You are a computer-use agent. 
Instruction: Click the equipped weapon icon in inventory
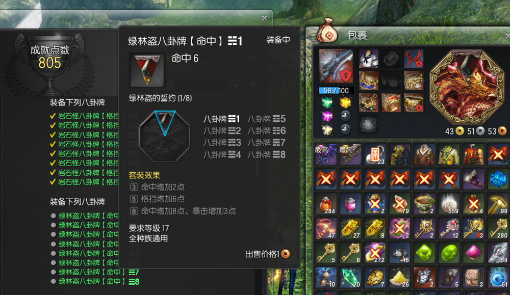click(336, 67)
